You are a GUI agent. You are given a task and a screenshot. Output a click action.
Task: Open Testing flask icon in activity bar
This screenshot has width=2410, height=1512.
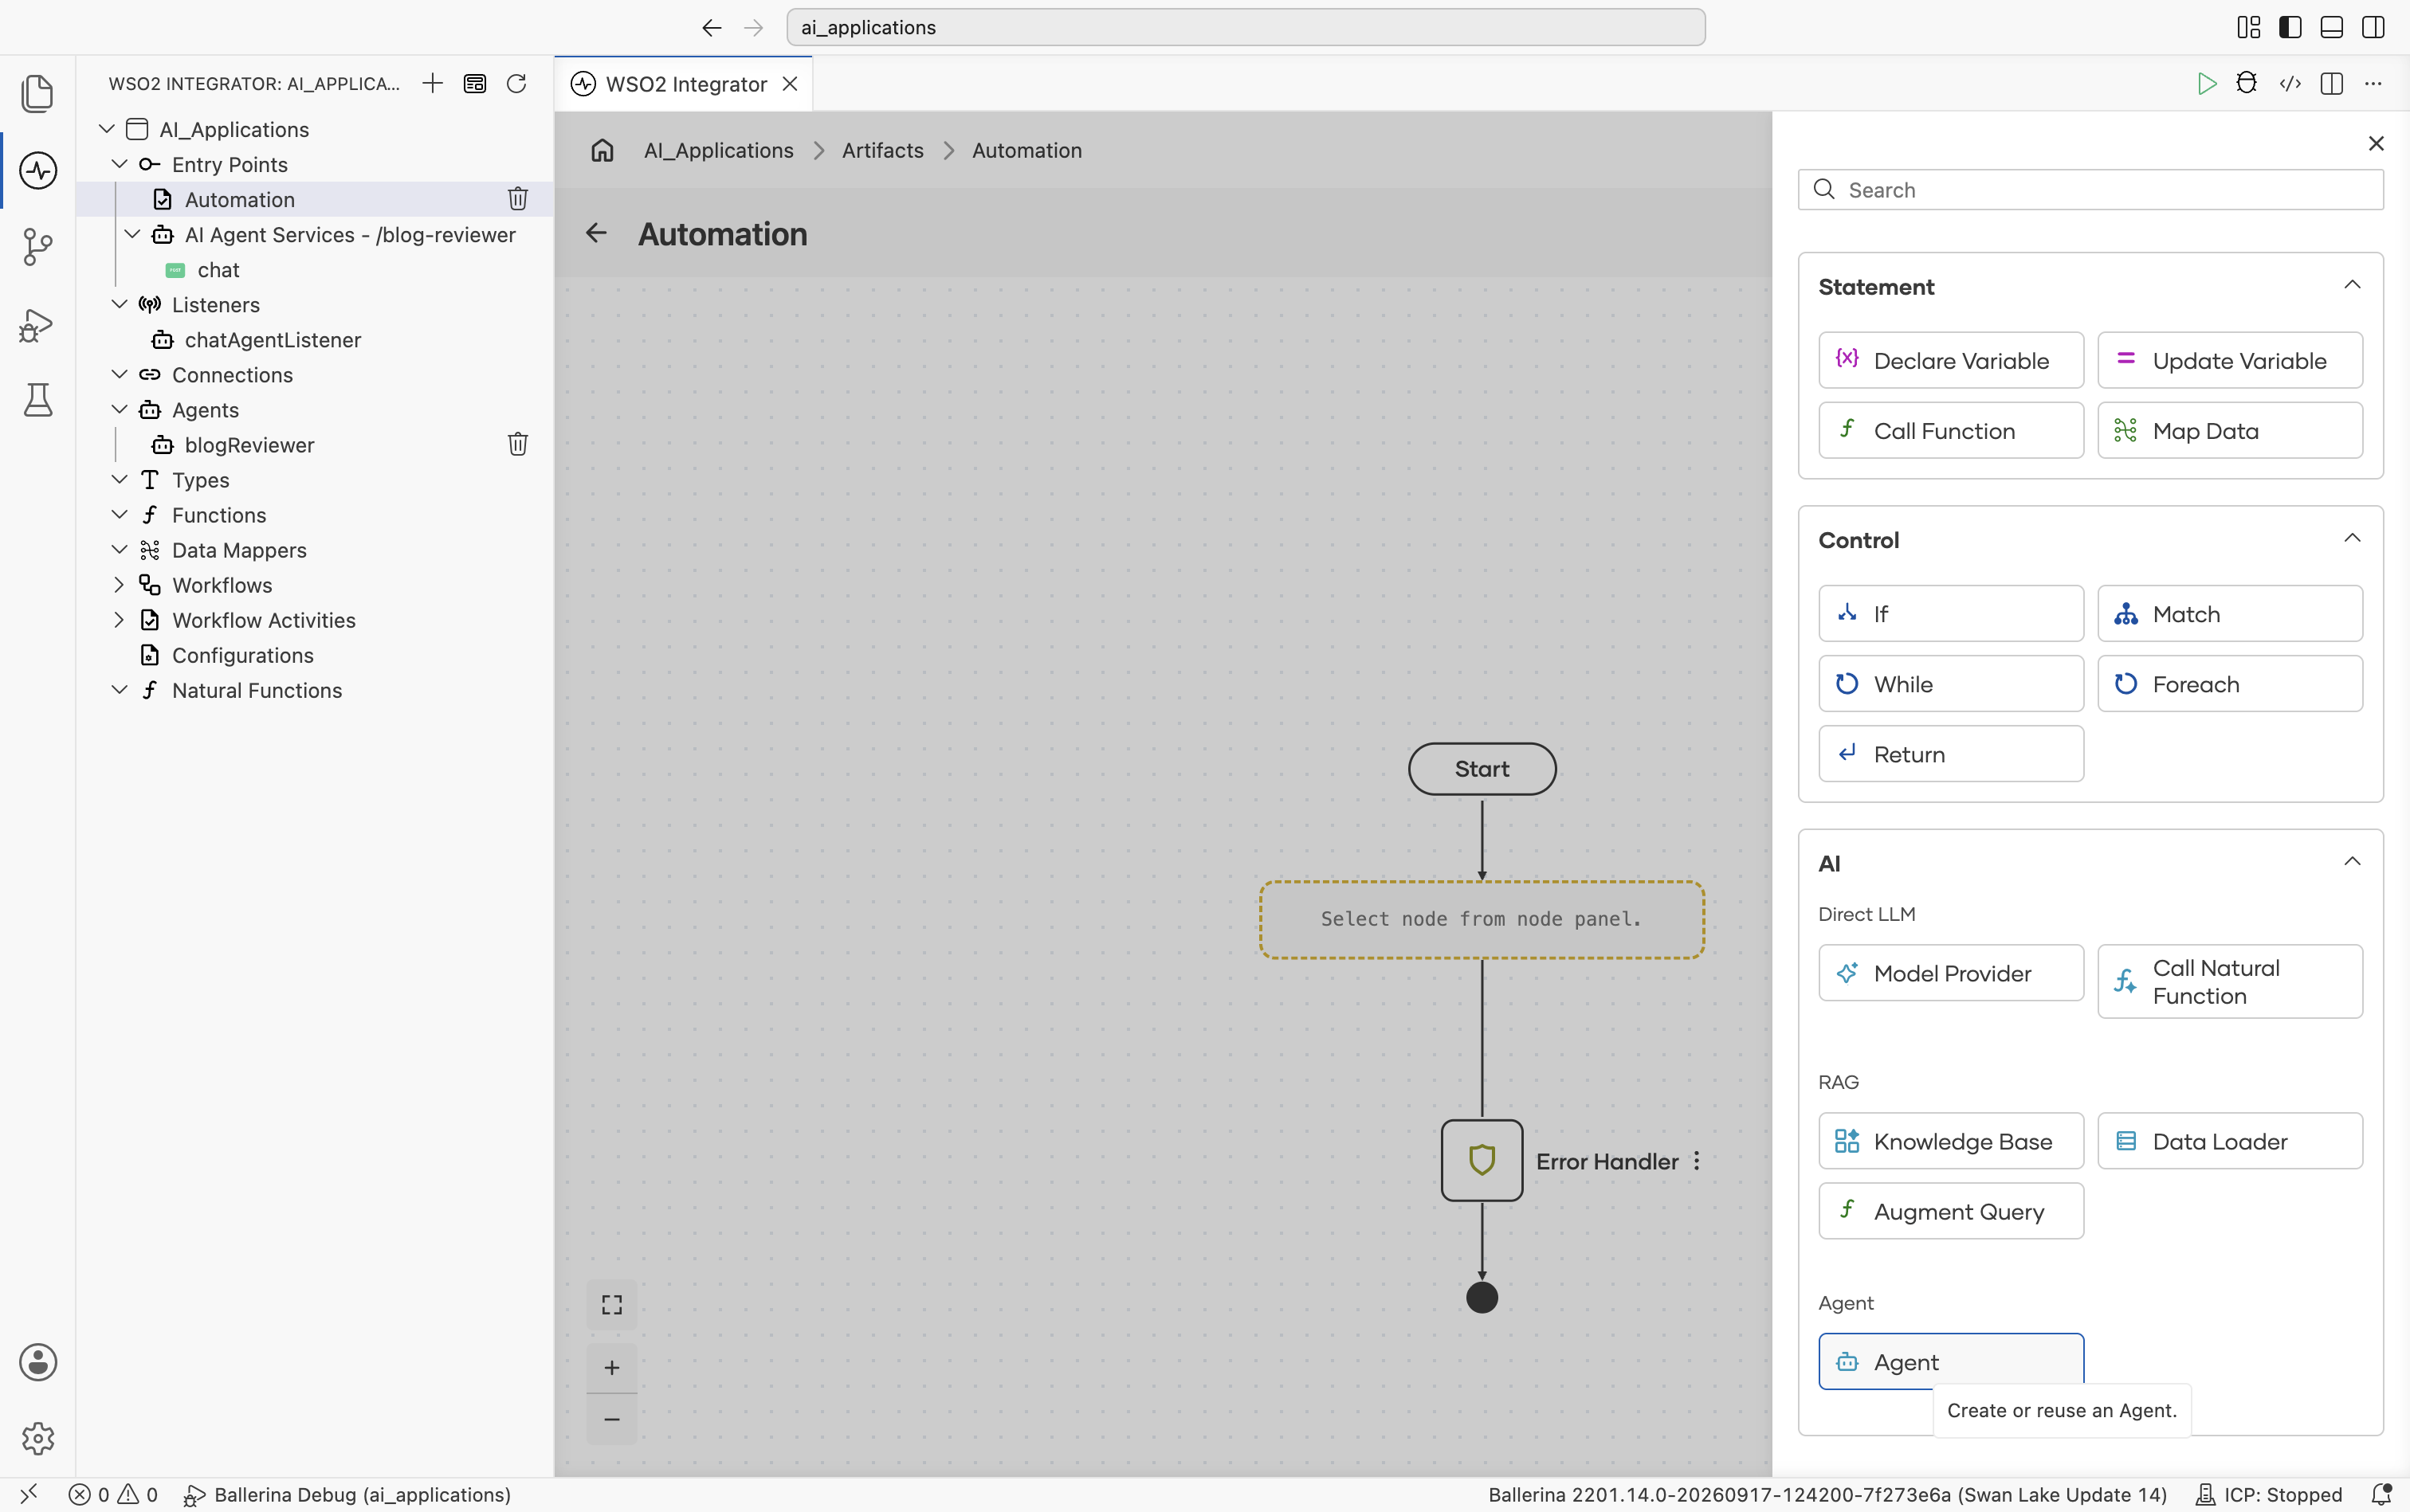coord(37,400)
